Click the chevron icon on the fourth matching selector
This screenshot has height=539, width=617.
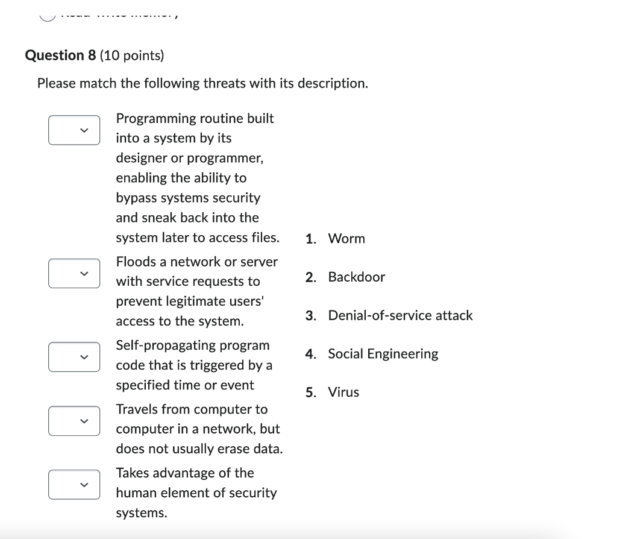[85, 421]
